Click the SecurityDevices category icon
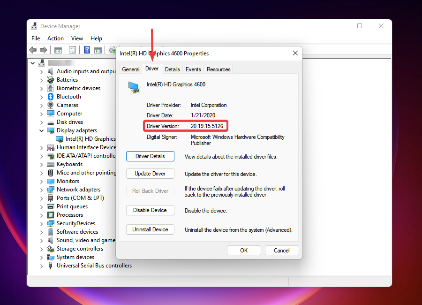Image resolution: width=422 pixels, height=305 pixels. tap(51, 223)
